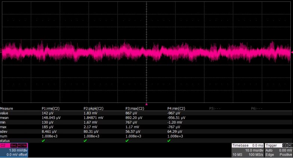The width and height of the screenshot is (293, 158).
Task: Open the Measure setup label
Action: [x=7, y=108]
